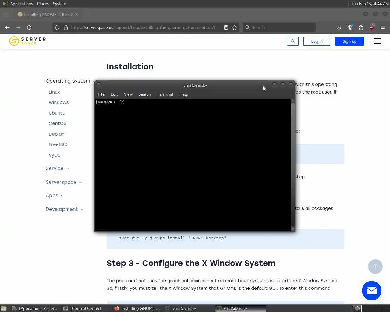Click the terminal window menu button
Screen dimensions: 390x312
click(x=99, y=85)
